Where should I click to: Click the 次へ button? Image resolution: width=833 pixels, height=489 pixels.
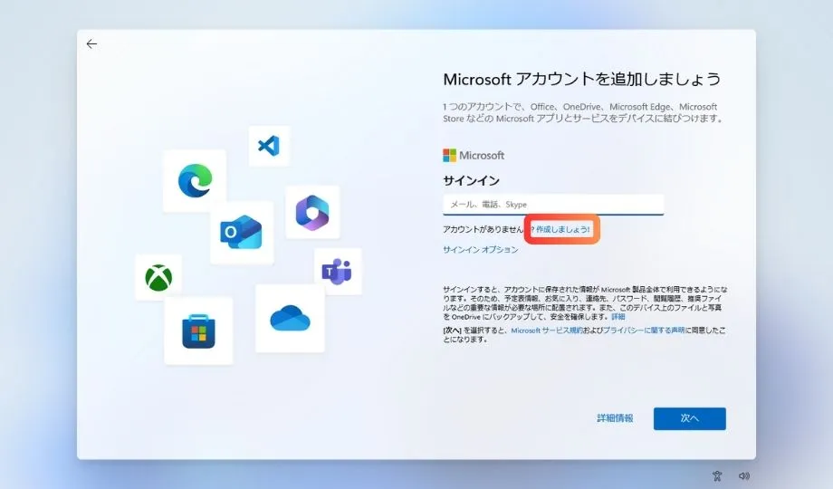click(x=690, y=419)
